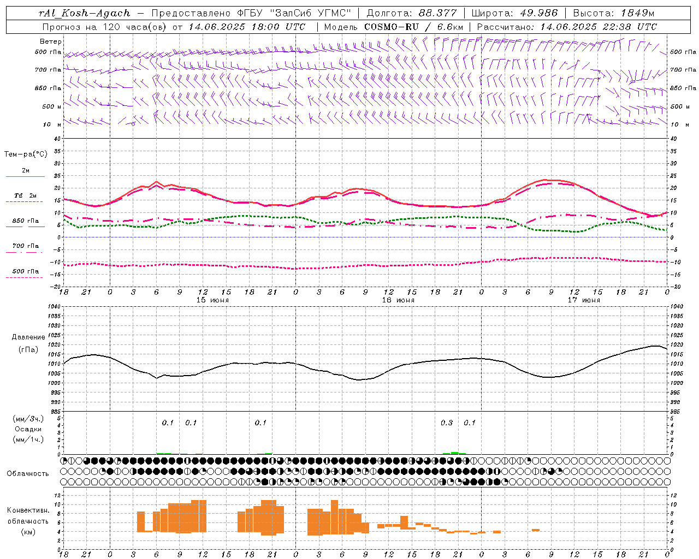Click the Модель COSMO-RU / 6.6км label
Viewport: 699px width, 559px height.
(394, 27)
